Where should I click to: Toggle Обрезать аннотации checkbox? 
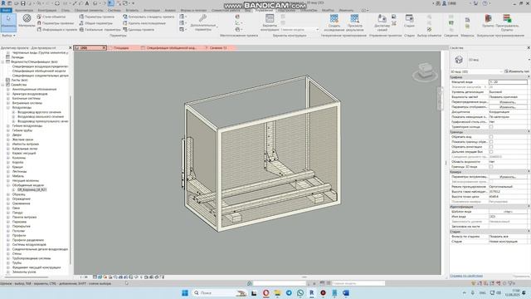[x=491, y=147]
